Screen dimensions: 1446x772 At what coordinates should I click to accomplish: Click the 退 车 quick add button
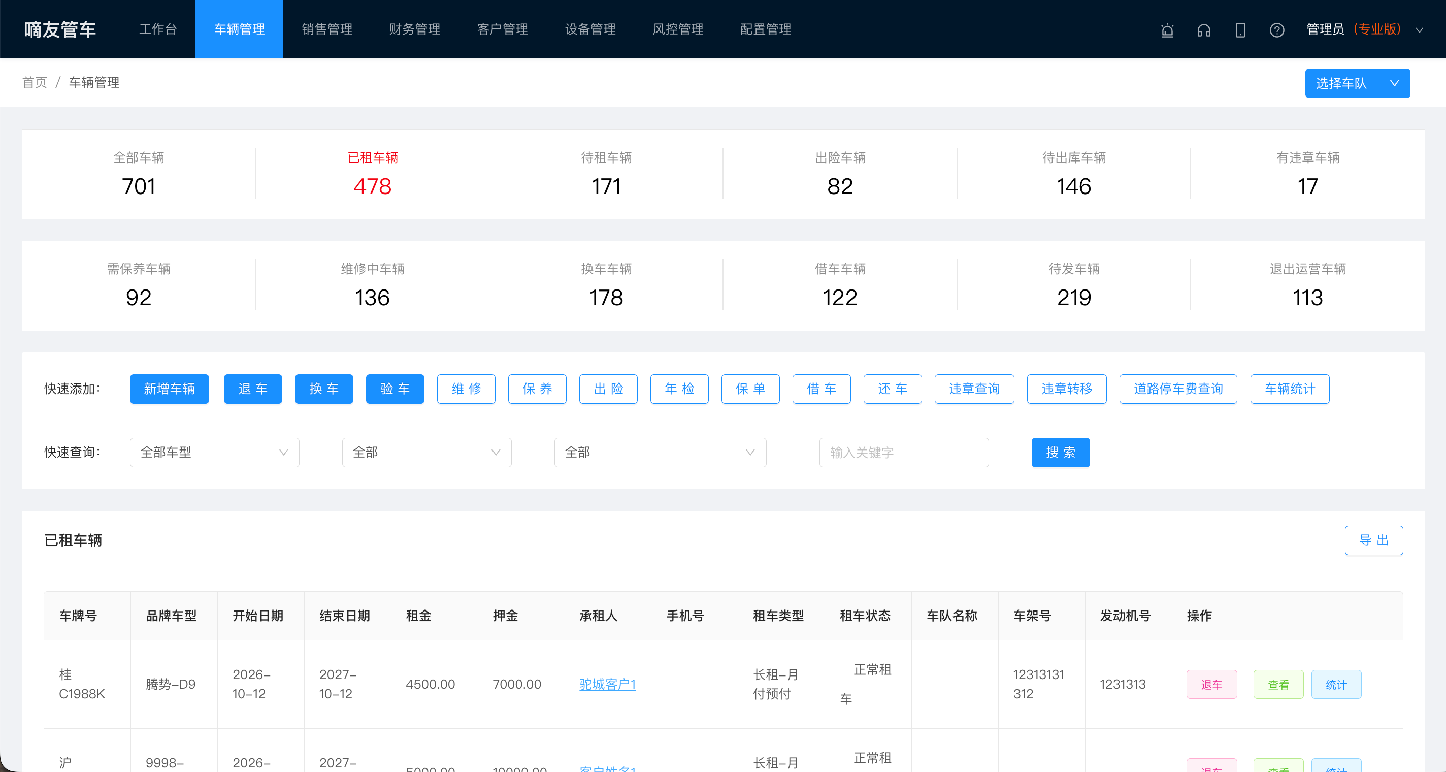click(x=253, y=389)
